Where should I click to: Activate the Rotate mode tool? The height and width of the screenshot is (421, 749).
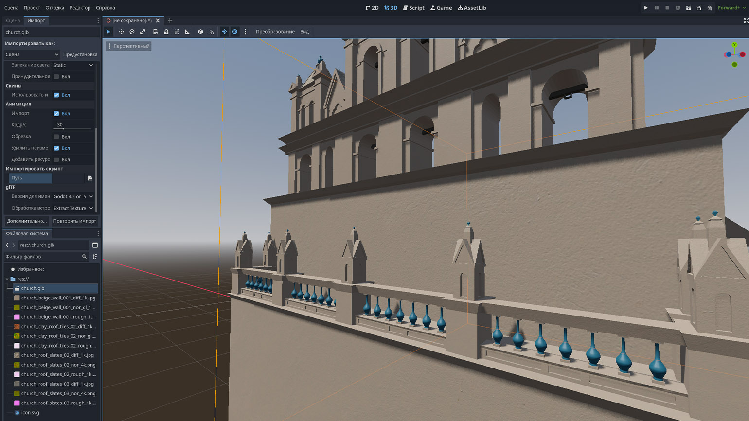(132, 32)
